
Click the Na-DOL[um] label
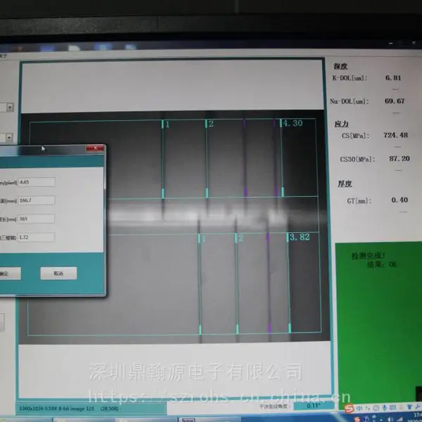click(350, 101)
